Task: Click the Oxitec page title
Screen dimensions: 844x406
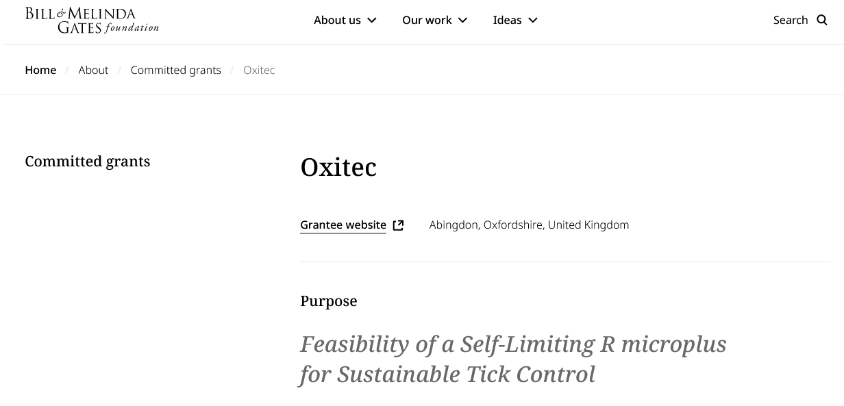Action: pos(338,167)
